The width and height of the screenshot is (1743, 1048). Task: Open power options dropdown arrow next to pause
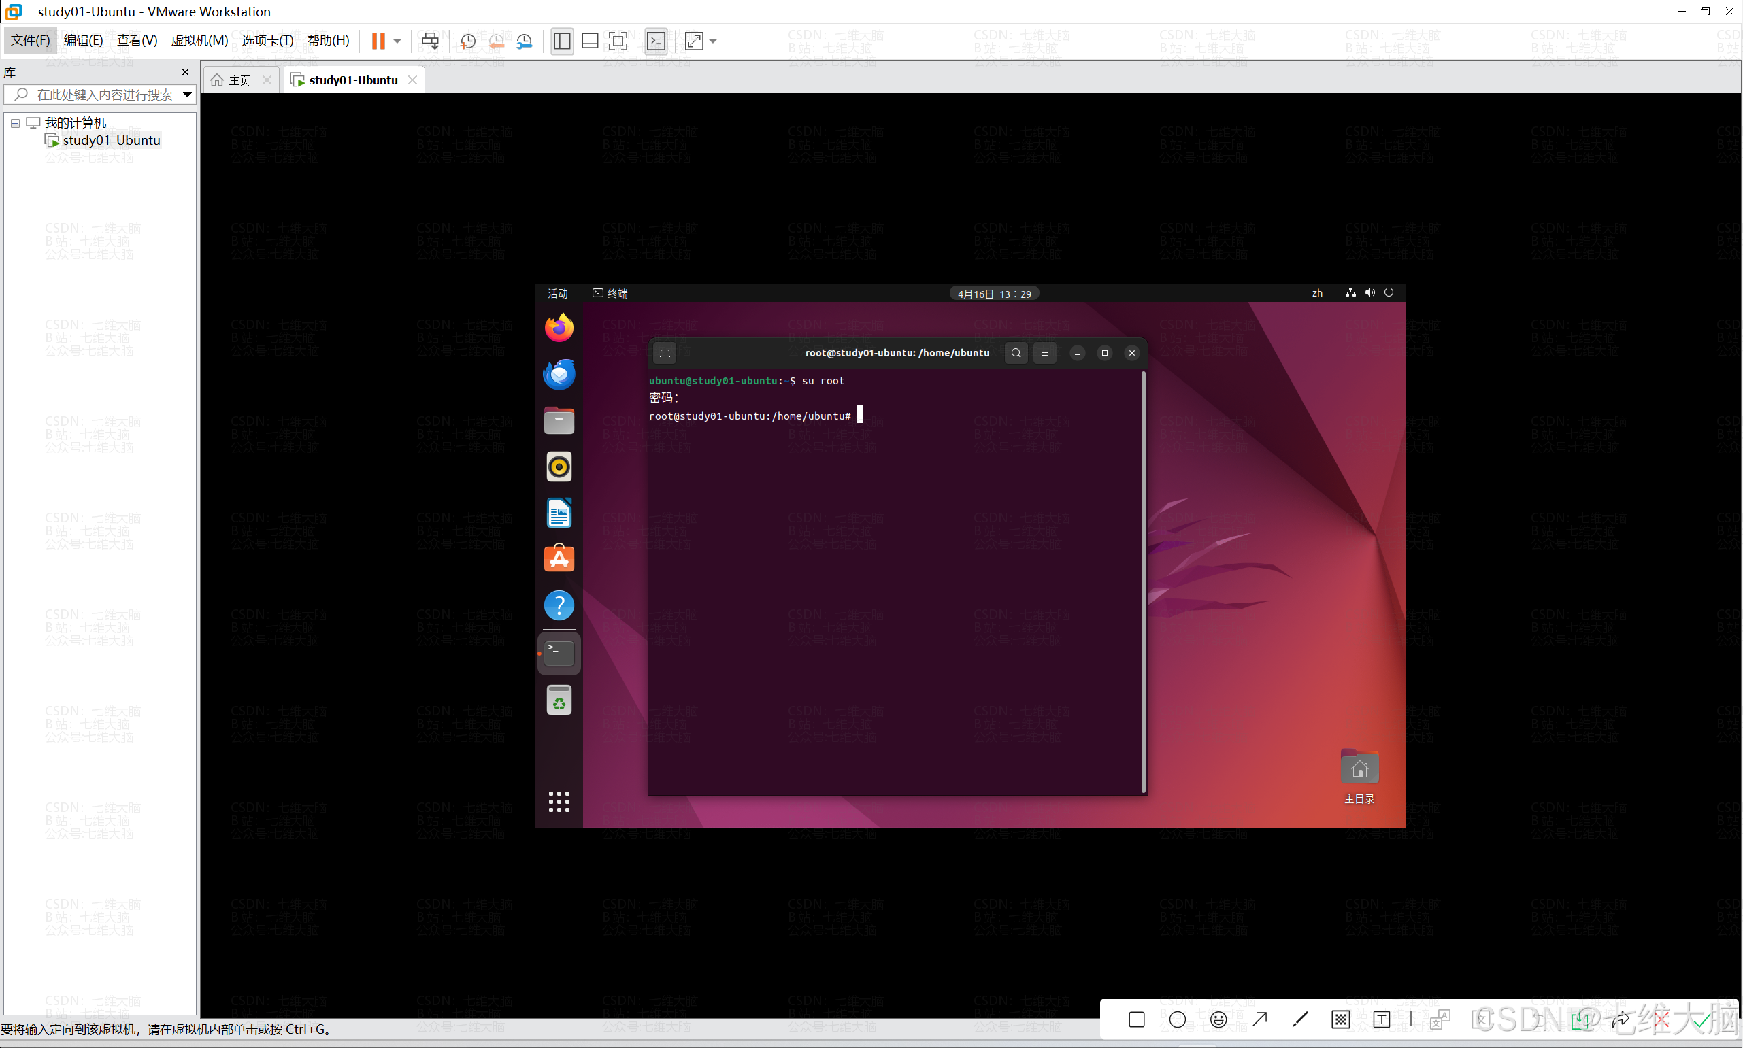coord(397,41)
